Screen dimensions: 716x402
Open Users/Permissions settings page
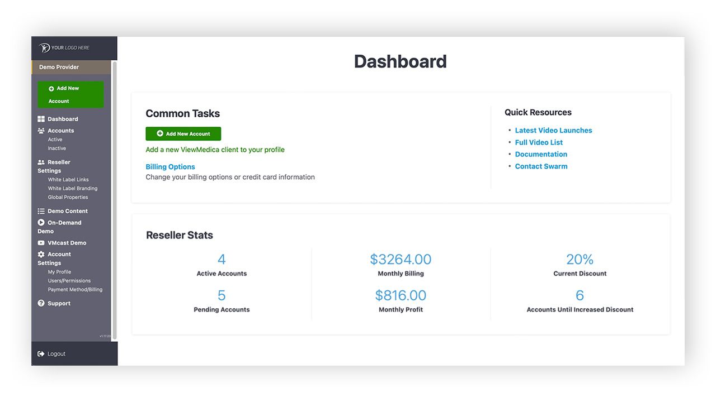tap(69, 281)
